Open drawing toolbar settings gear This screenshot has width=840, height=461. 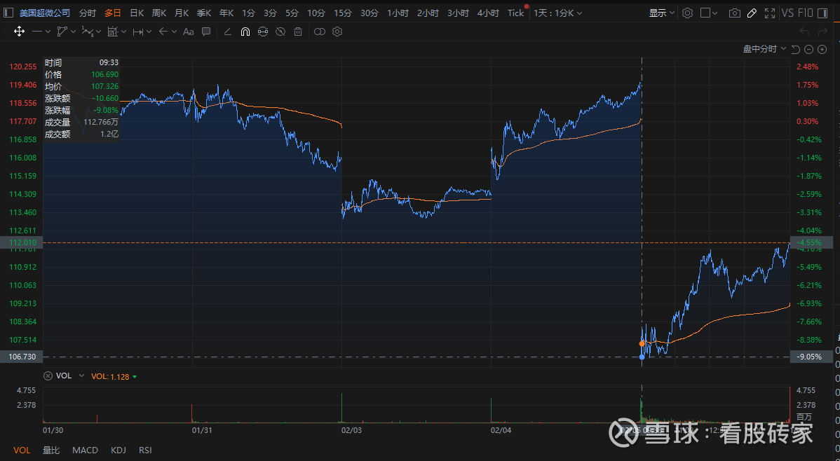click(x=337, y=32)
